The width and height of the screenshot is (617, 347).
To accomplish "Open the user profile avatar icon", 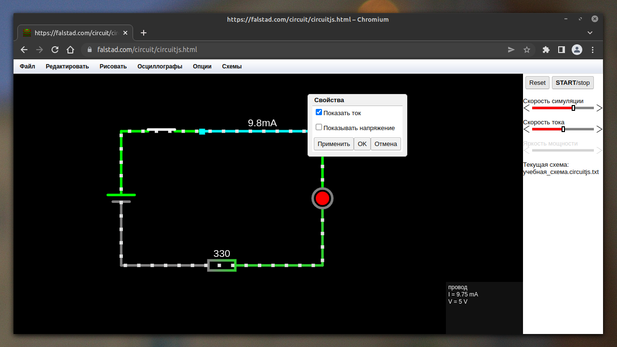I will coord(577,50).
